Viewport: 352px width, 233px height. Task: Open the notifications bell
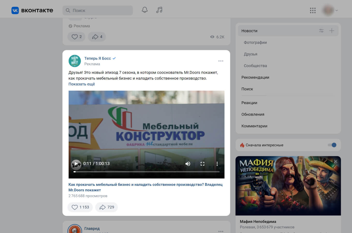pos(144,10)
